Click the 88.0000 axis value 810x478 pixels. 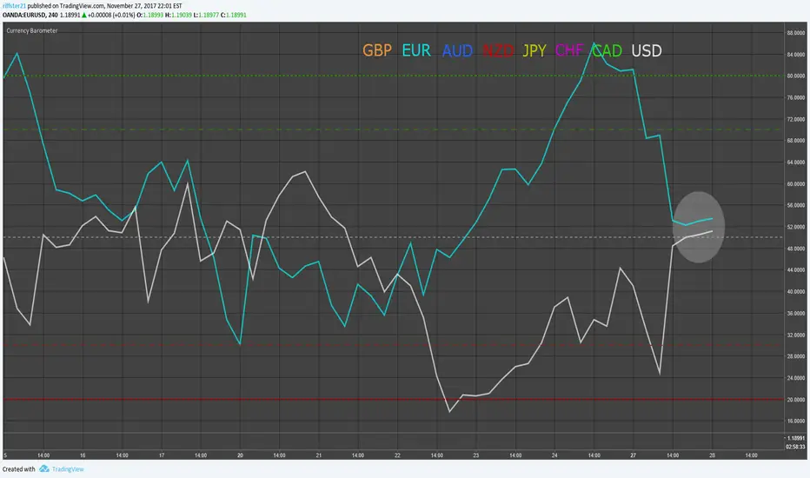coord(795,32)
